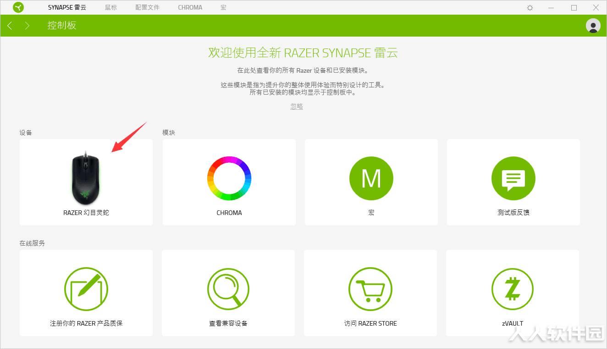Click the zVAULT label
The image size is (607, 349).
(513, 323)
